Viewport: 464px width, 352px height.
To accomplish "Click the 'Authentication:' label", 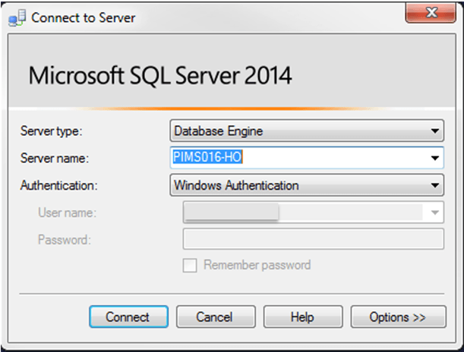I will (59, 186).
